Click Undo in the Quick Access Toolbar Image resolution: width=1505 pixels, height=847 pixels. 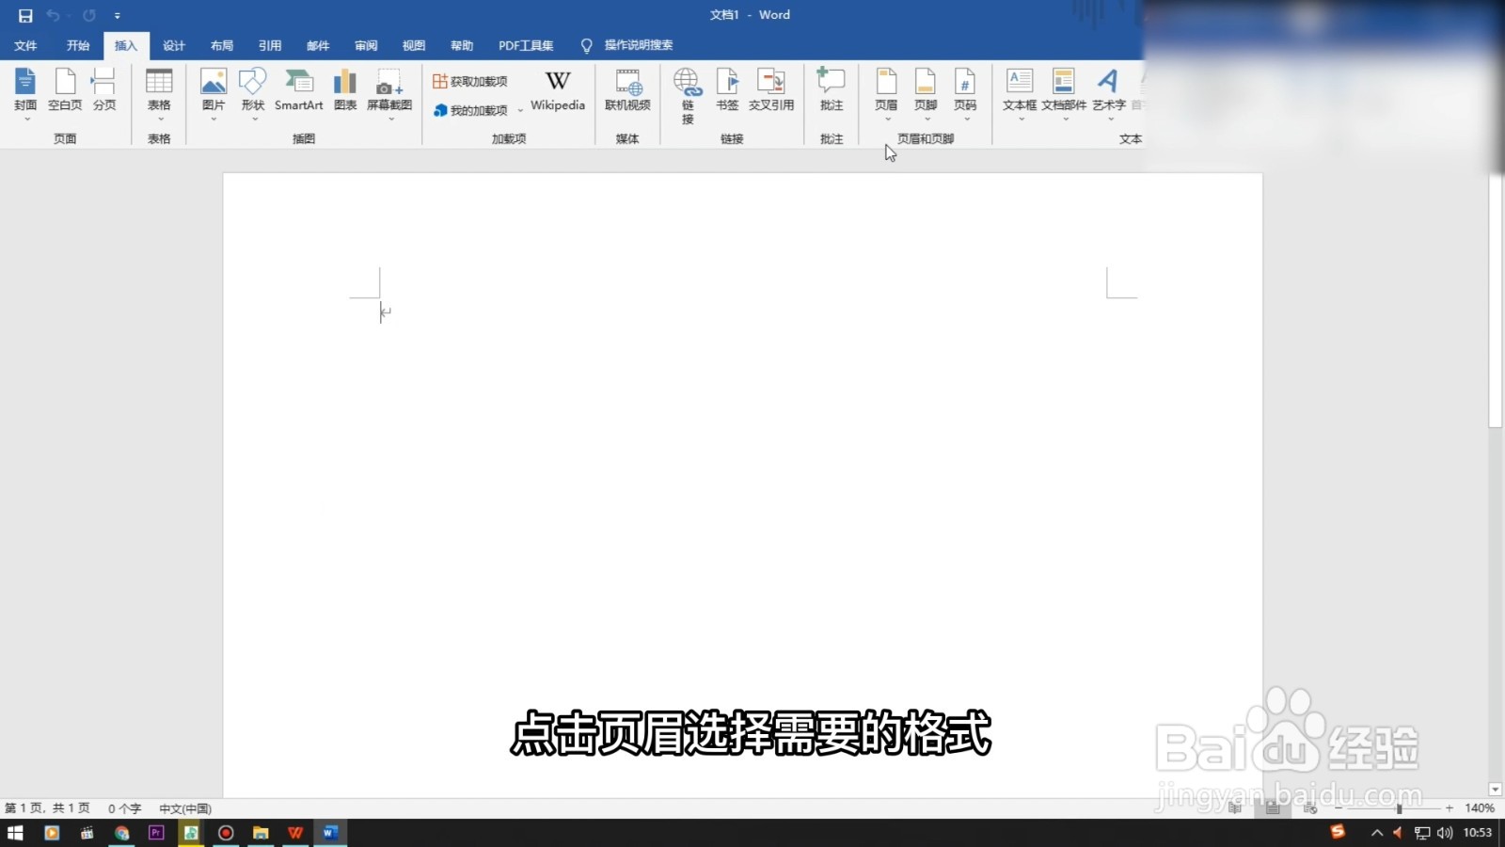pyautogui.click(x=54, y=15)
